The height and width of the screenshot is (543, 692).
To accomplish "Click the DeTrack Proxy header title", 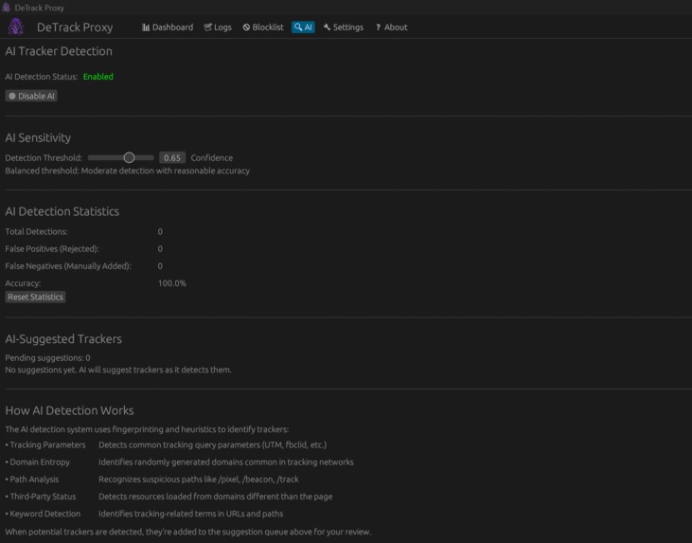I will click(x=75, y=27).
